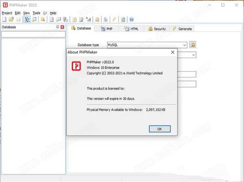Close the Database side panel

(x=62, y=27)
